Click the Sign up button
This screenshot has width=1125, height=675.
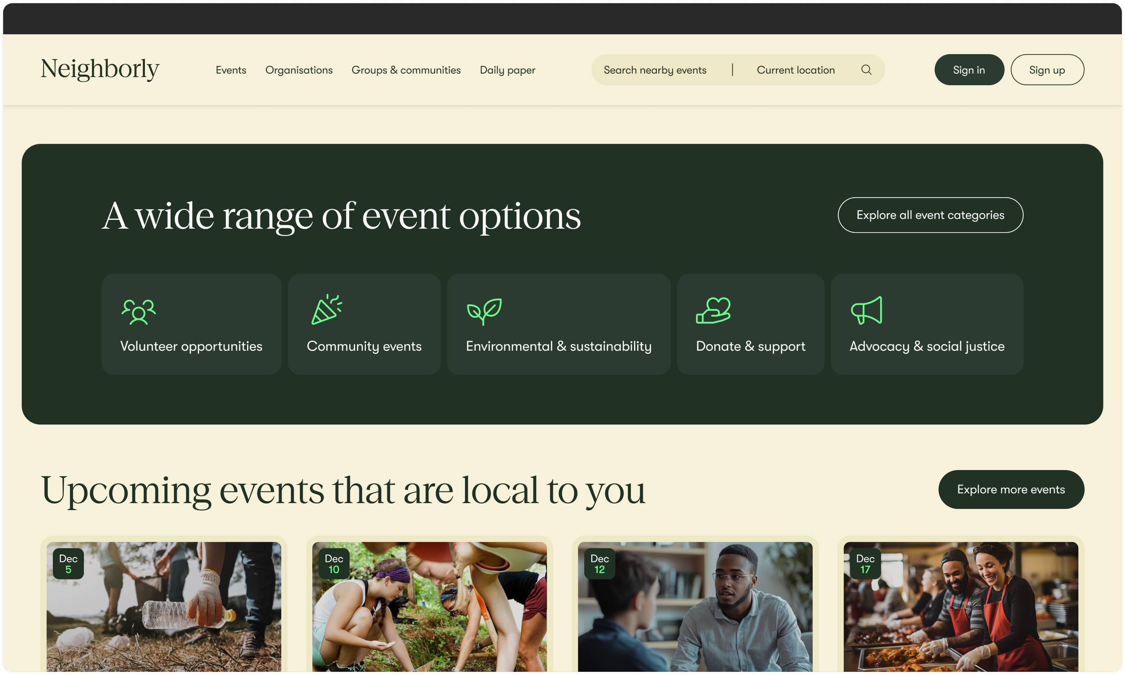(x=1047, y=70)
